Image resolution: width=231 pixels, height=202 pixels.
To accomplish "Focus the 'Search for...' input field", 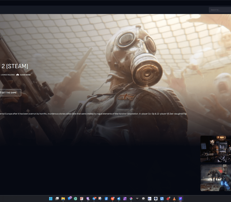I will click(219, 10).
